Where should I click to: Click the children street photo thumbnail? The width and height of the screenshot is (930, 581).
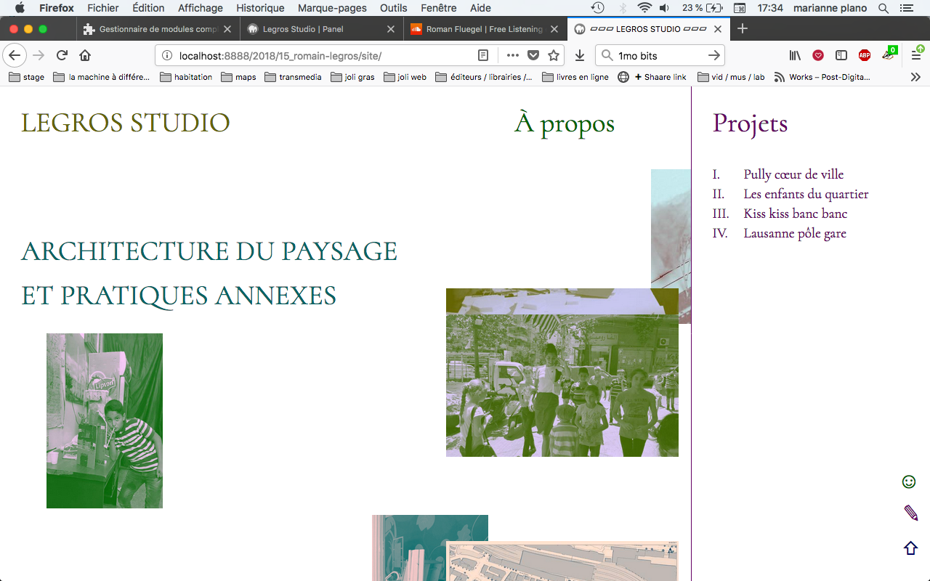562,373
